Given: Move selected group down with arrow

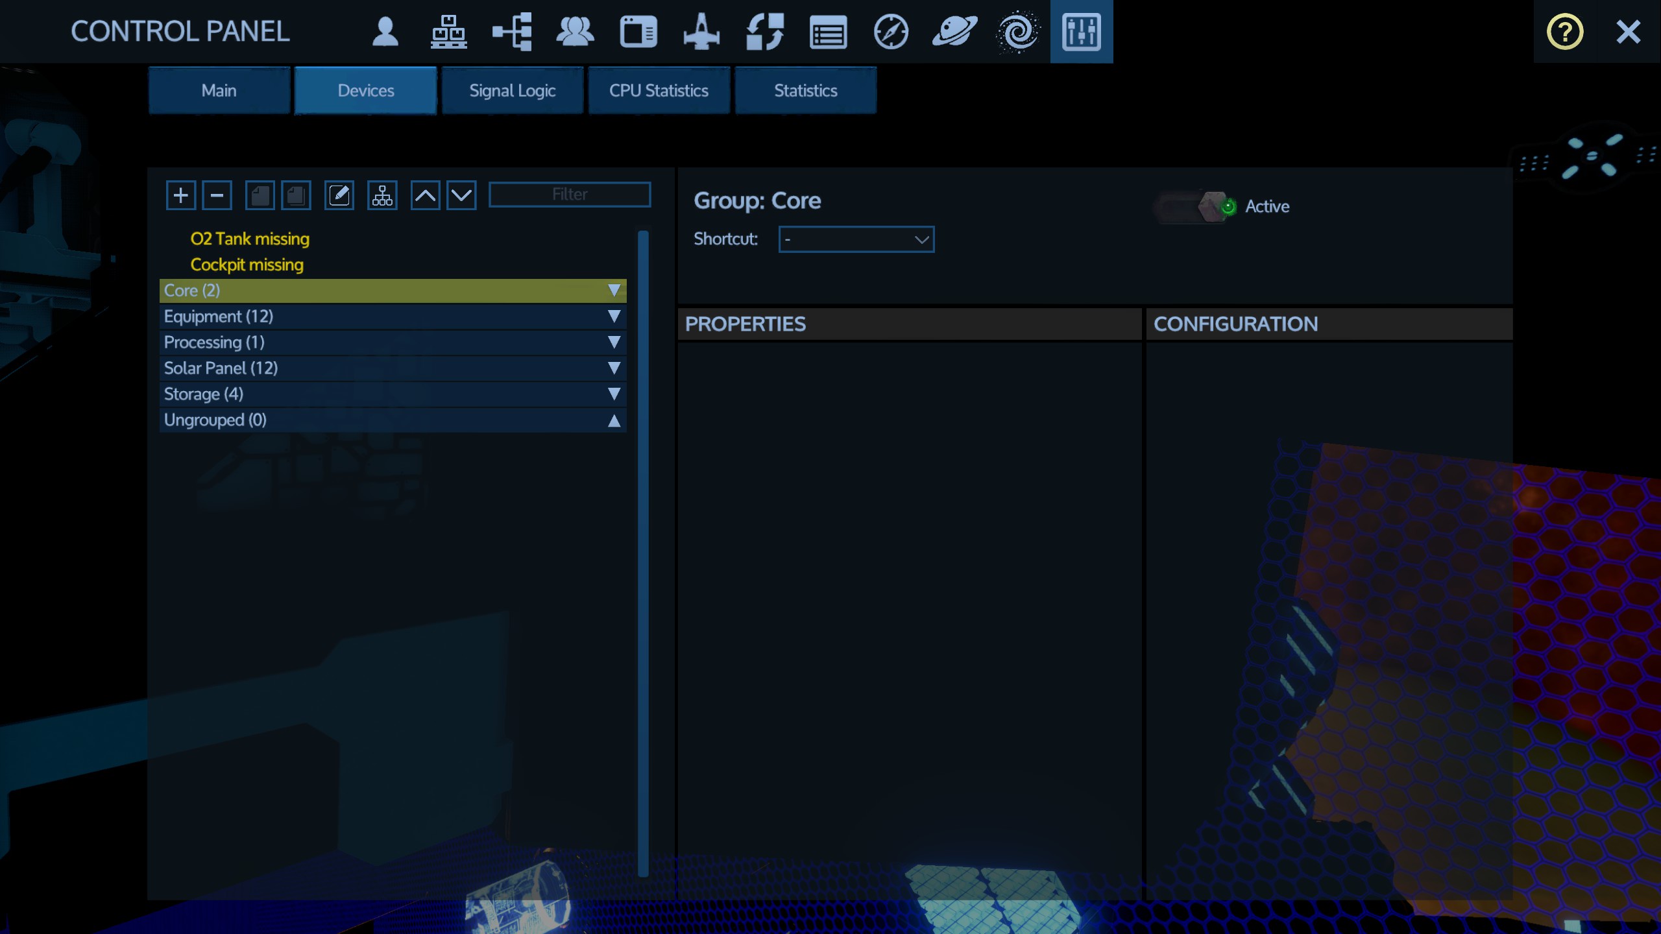Looking at the screenshot, I should [461, 195].
